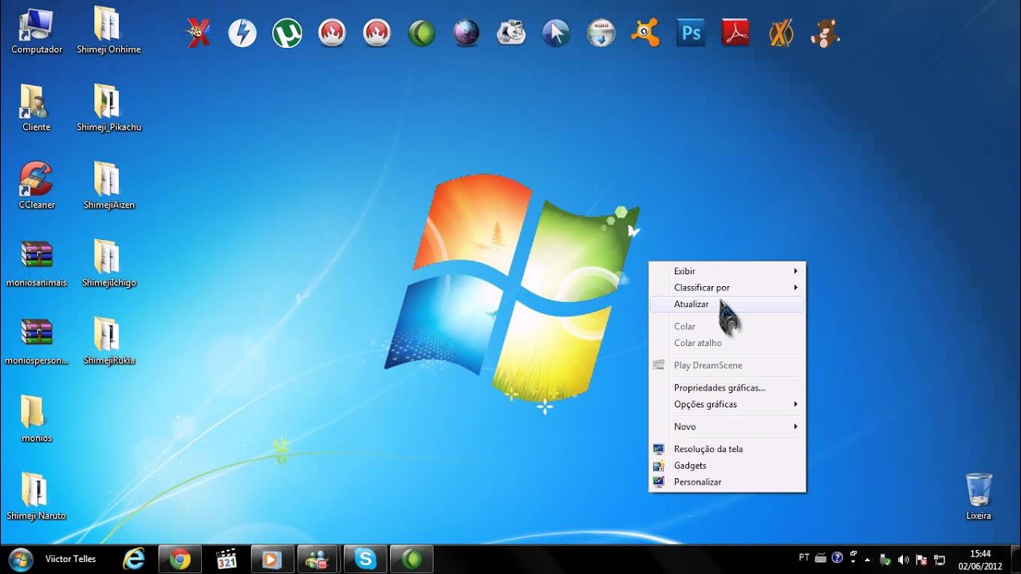Click the blue cursor arrow dock icon

[x=556, y=33]
